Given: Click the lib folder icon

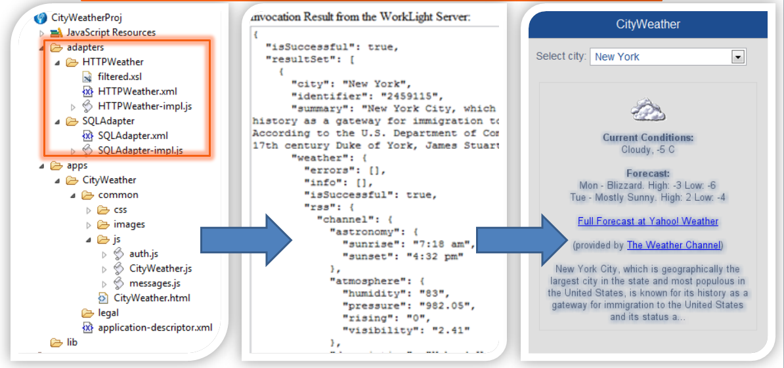Looking at the screenshot, I should [56, 342].
